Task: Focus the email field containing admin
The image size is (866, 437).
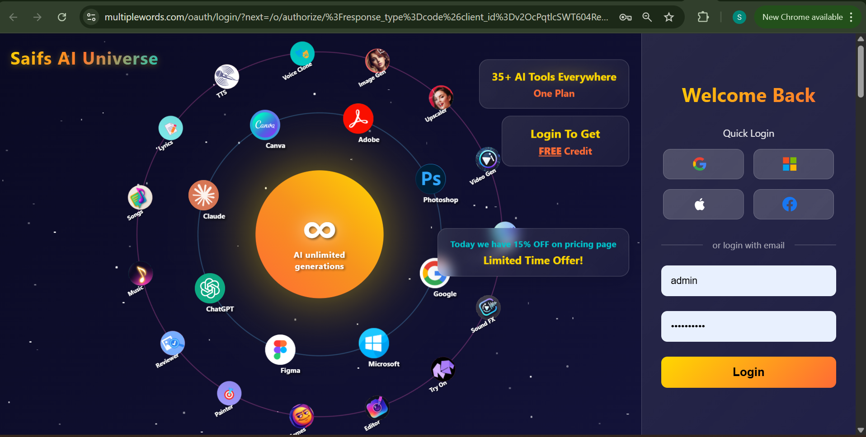Action: point(748,281)
